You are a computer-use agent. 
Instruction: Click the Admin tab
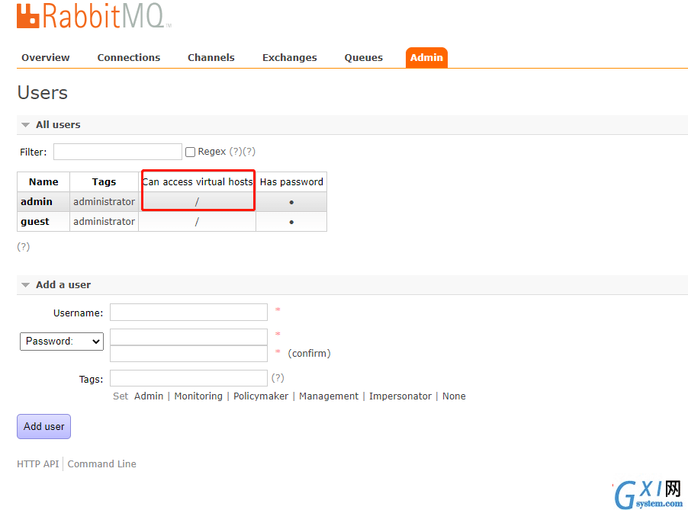pyautogui.click(x=426, y=57)
